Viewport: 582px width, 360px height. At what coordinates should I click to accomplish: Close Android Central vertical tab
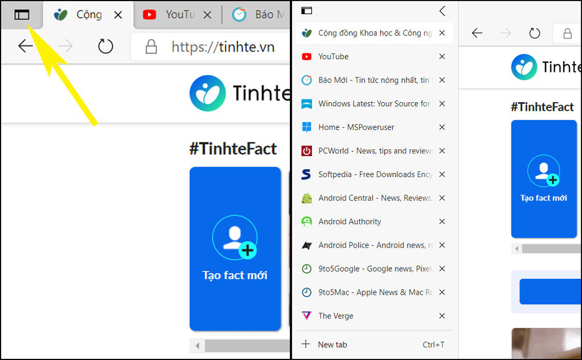(442, 198)
